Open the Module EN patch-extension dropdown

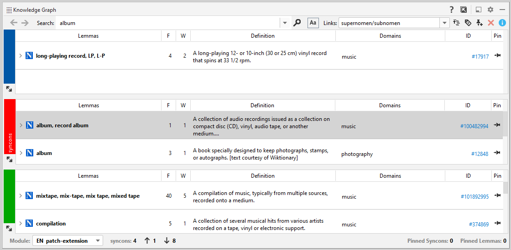point(68,240)
